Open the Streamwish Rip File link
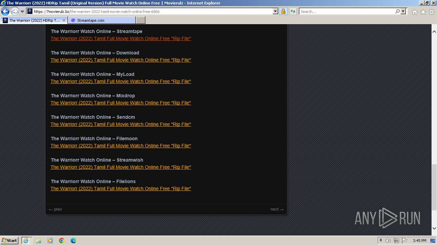This screenshot has height=245, width=437. tap(121, 167)
